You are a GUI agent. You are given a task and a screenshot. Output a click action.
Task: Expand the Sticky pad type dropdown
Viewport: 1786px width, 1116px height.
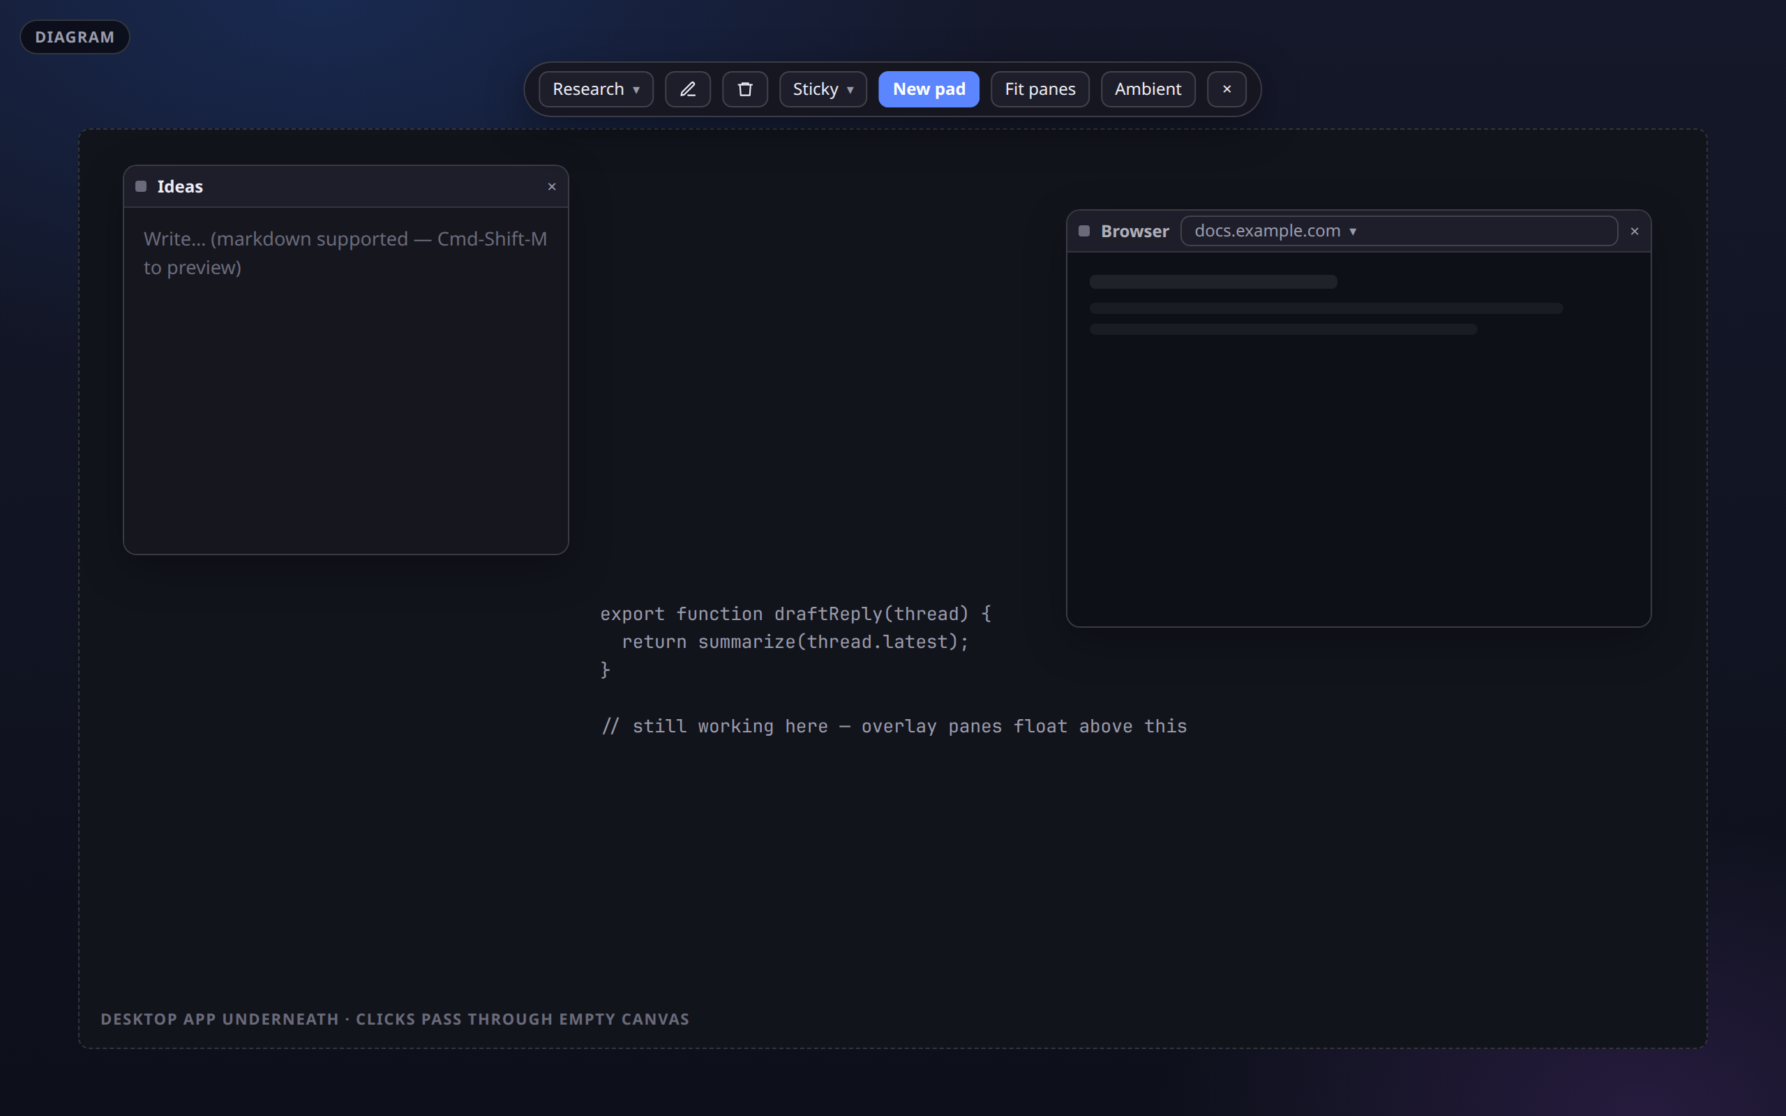coord(823,89)
